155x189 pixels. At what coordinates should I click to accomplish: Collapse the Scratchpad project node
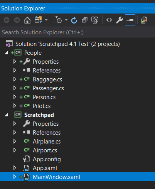coord(6,115)
